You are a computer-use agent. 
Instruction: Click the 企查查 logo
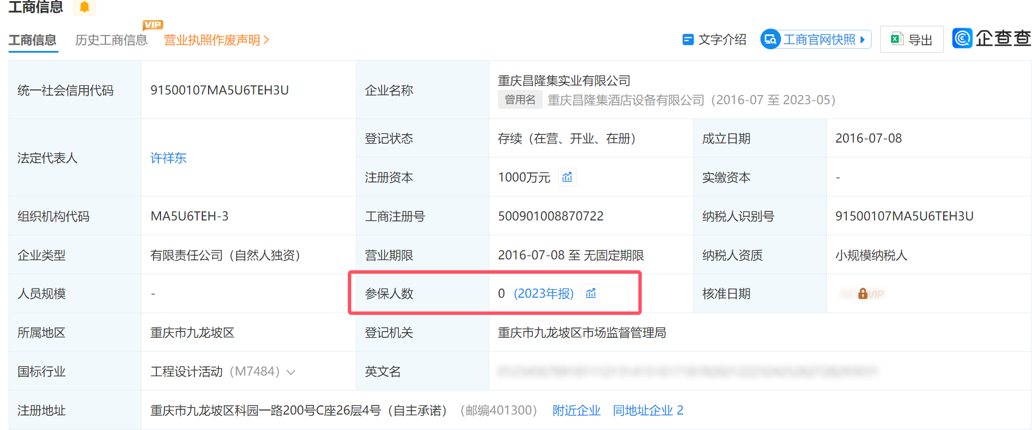991,38
